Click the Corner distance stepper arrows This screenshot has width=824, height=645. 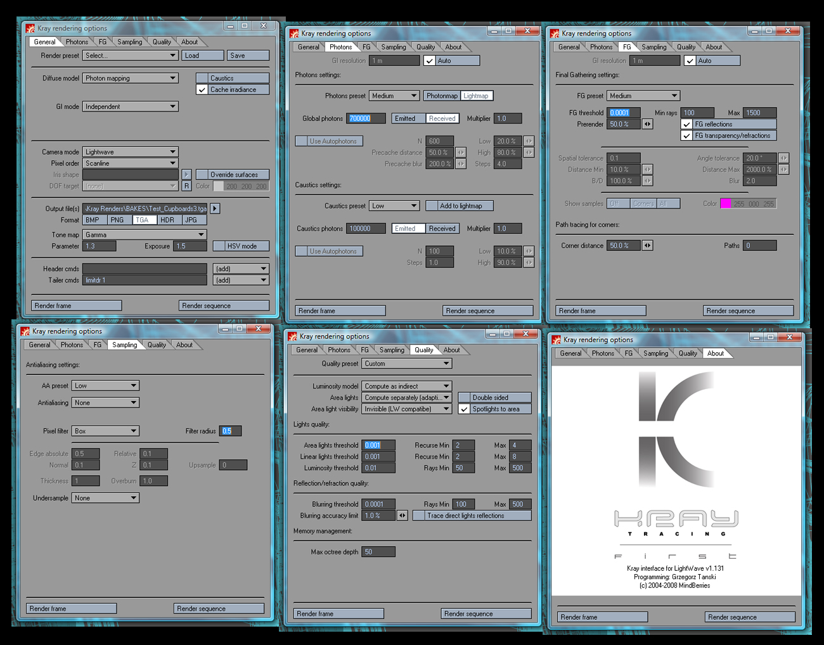[x=647, y=246]
